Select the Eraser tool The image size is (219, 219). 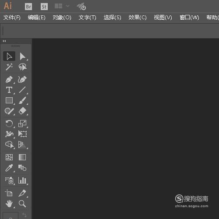(22, 111)
